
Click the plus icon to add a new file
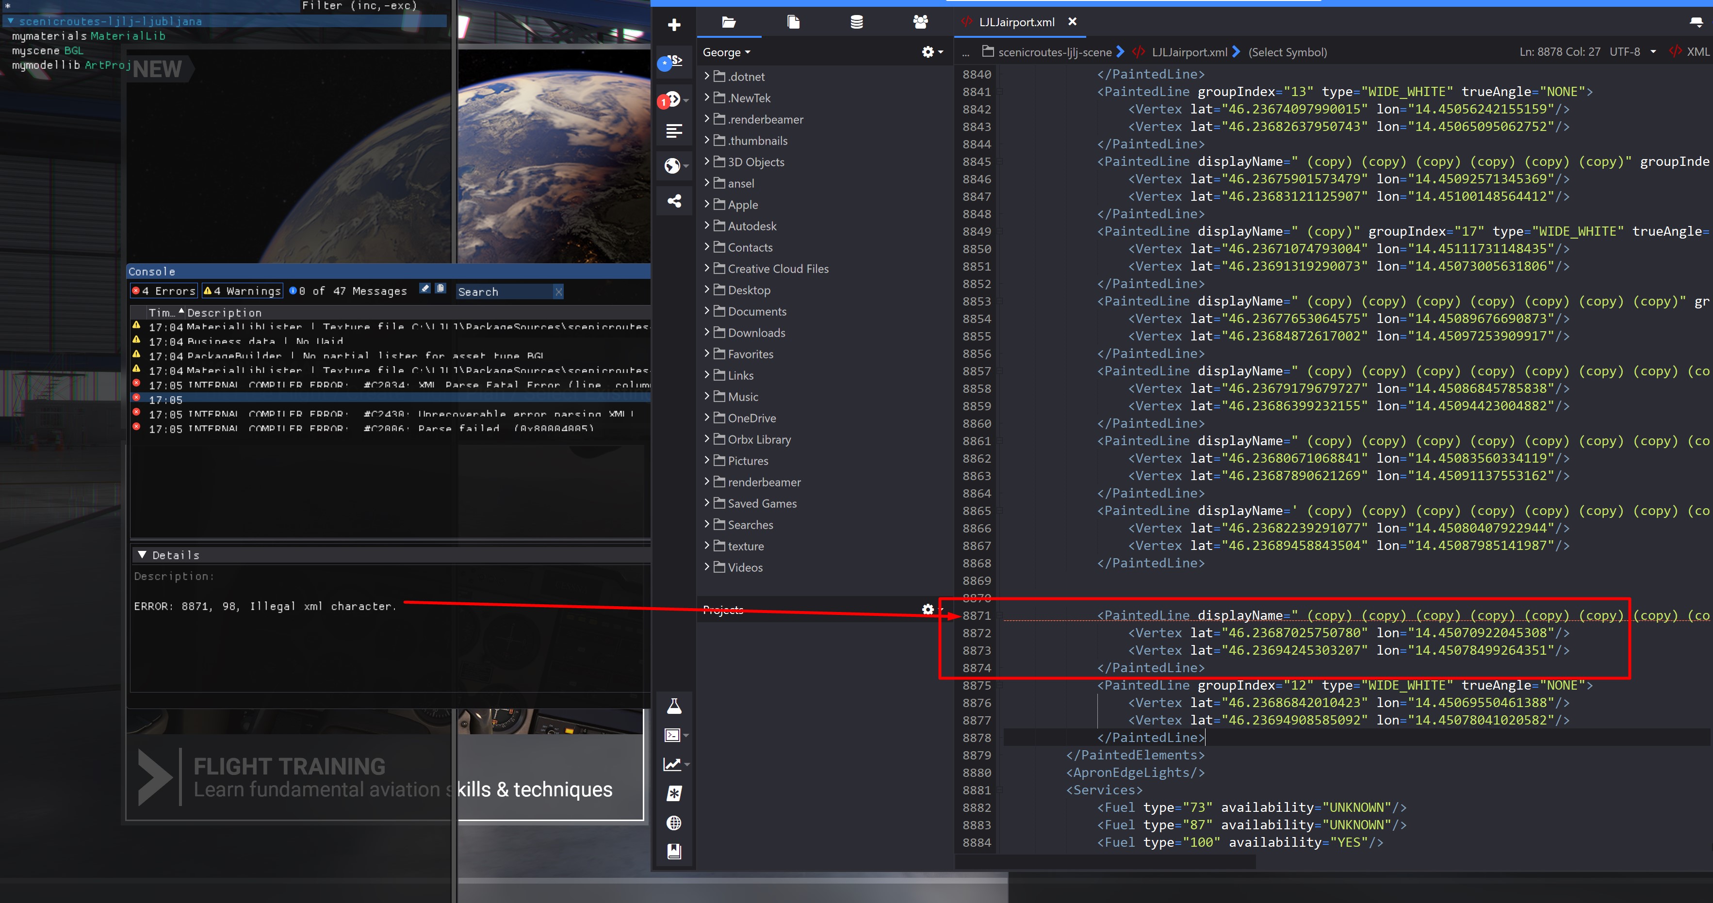coord(674,25)
